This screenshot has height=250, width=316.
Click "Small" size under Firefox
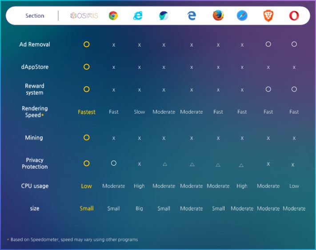click(x=218, y=208)
